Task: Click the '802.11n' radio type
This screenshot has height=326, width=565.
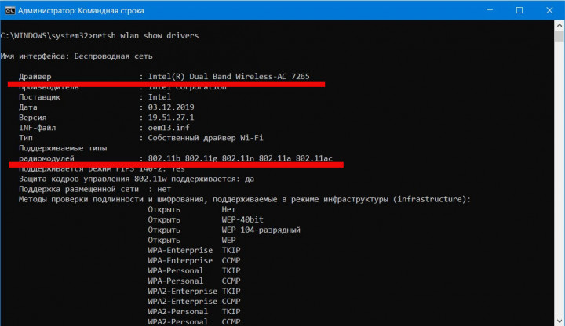Action: click(x=238, y=158)
